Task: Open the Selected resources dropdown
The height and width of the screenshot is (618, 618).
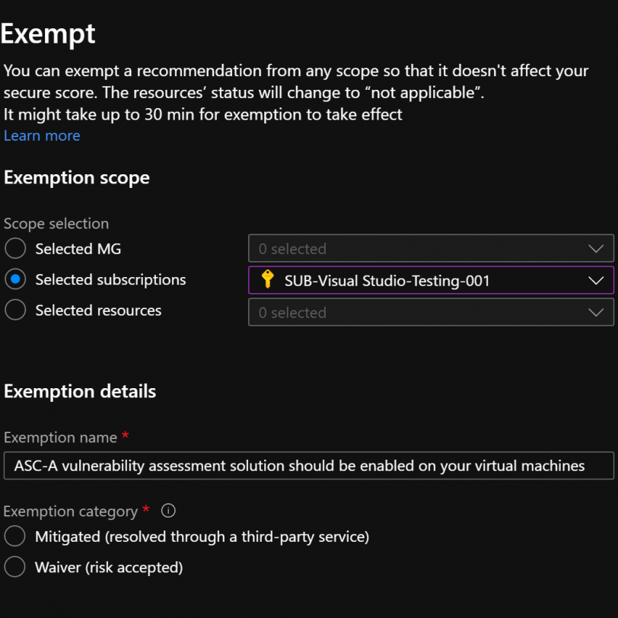Action: pyautogui.click(x=432, y=312)
